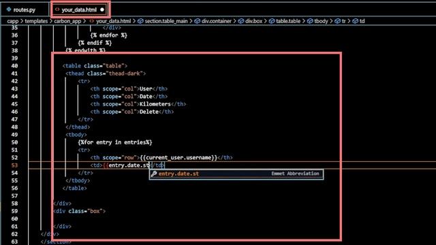Click the 'Kilometers' header cell text
This screenshot has height=245, width=436.
click(155, 104)
